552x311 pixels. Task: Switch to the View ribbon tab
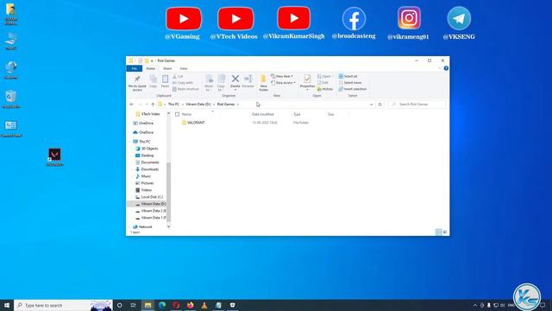tap(184, 68)
